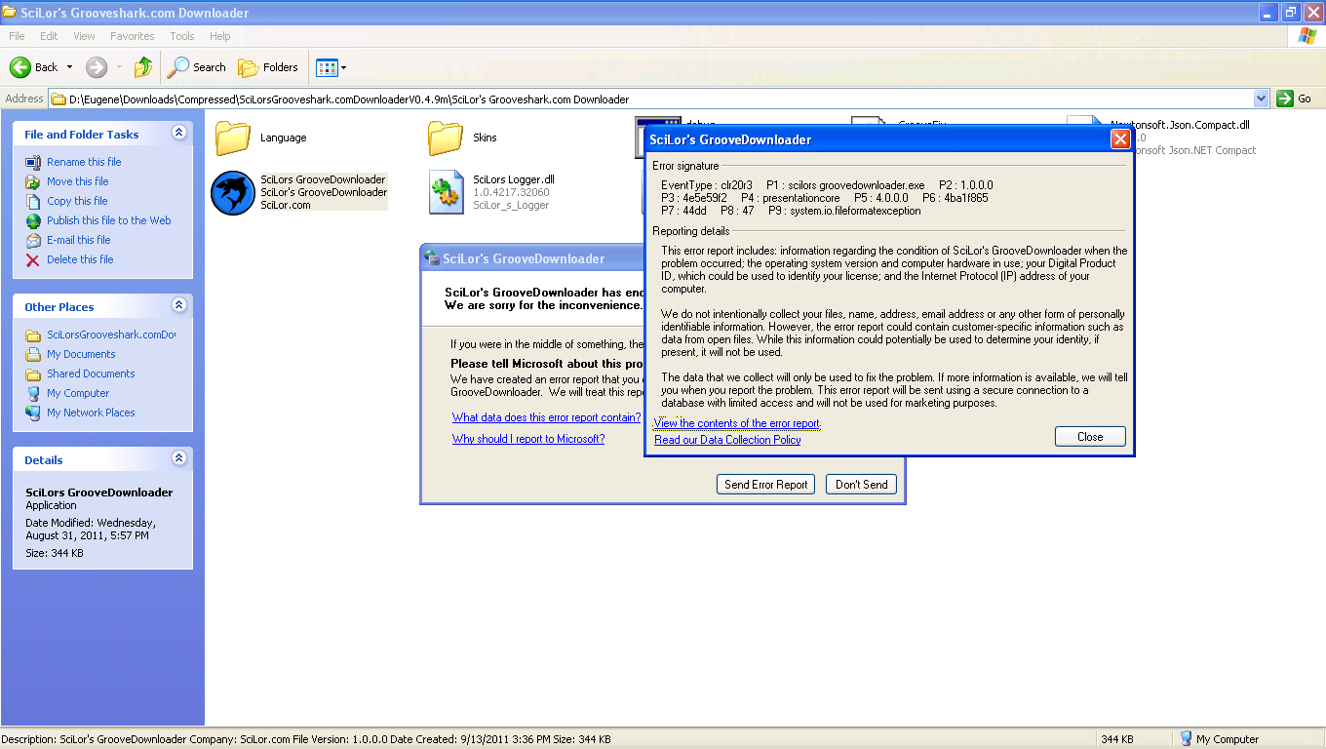This screenshot has height=749, width=1326.
Task: Click the Windows flag logo in menu bar
Action: pos(1307,36)
